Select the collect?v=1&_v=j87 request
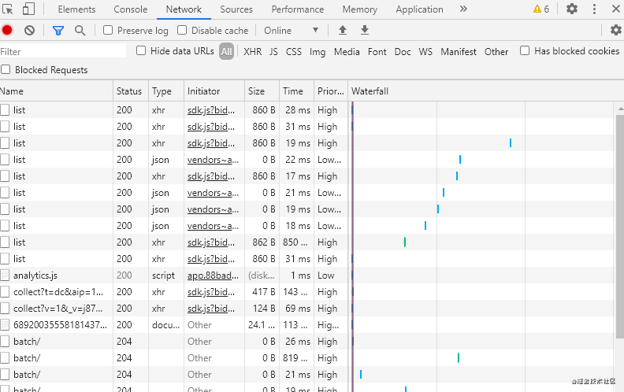Screen dimensions: 624x392 point(58,309)
